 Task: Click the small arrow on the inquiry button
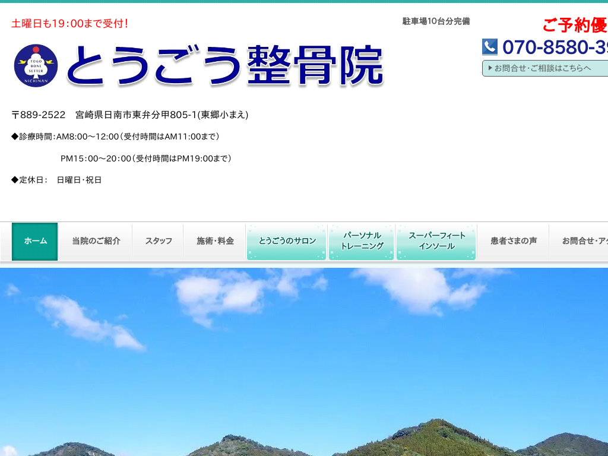(490, 68)
